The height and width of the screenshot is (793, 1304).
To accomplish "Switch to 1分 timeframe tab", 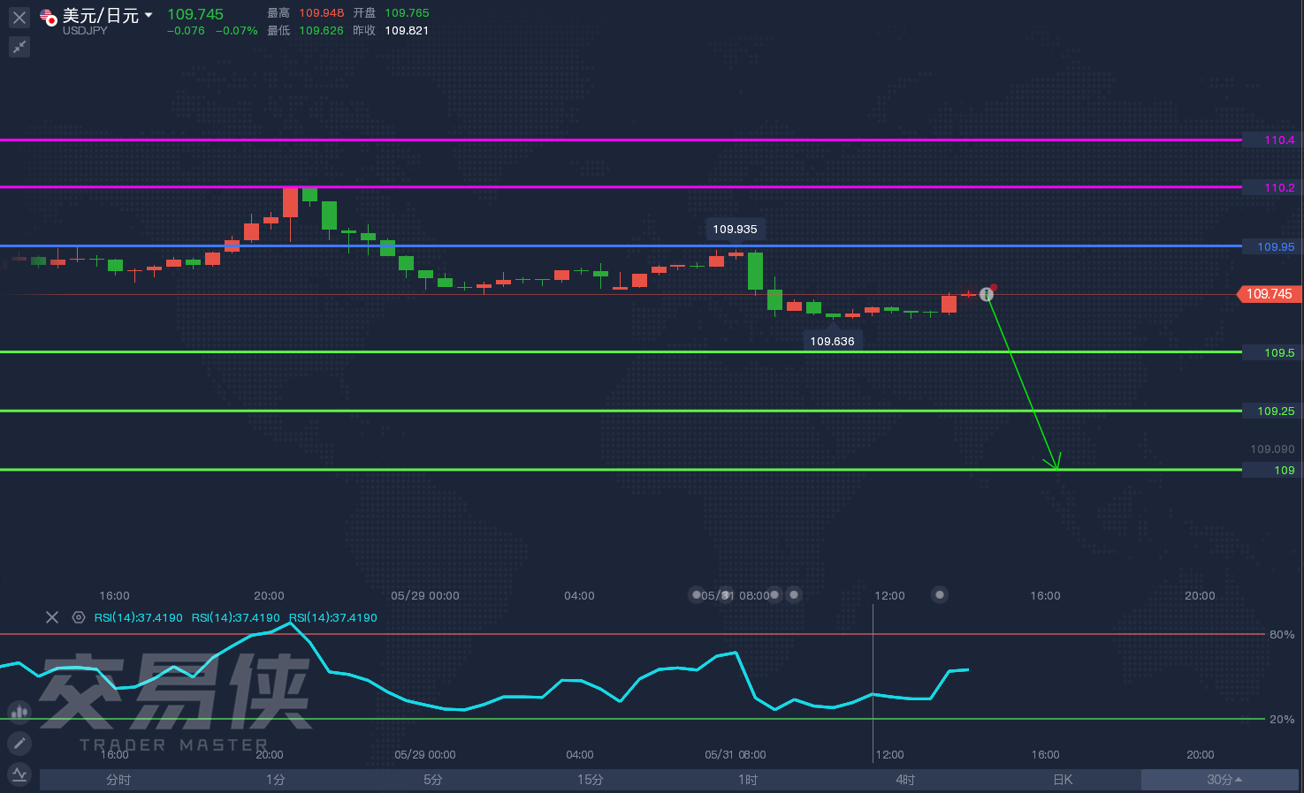I will point(276,780).
